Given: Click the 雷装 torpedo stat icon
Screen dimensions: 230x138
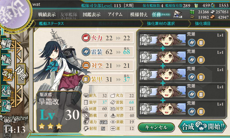Looking at the screenshot, I should tap(86, 52).
